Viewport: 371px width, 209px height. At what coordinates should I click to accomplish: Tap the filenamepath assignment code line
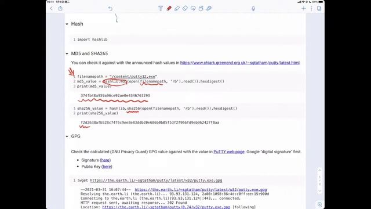pos(117,77)
